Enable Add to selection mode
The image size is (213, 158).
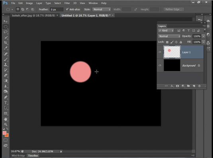(x=23, y=10)
